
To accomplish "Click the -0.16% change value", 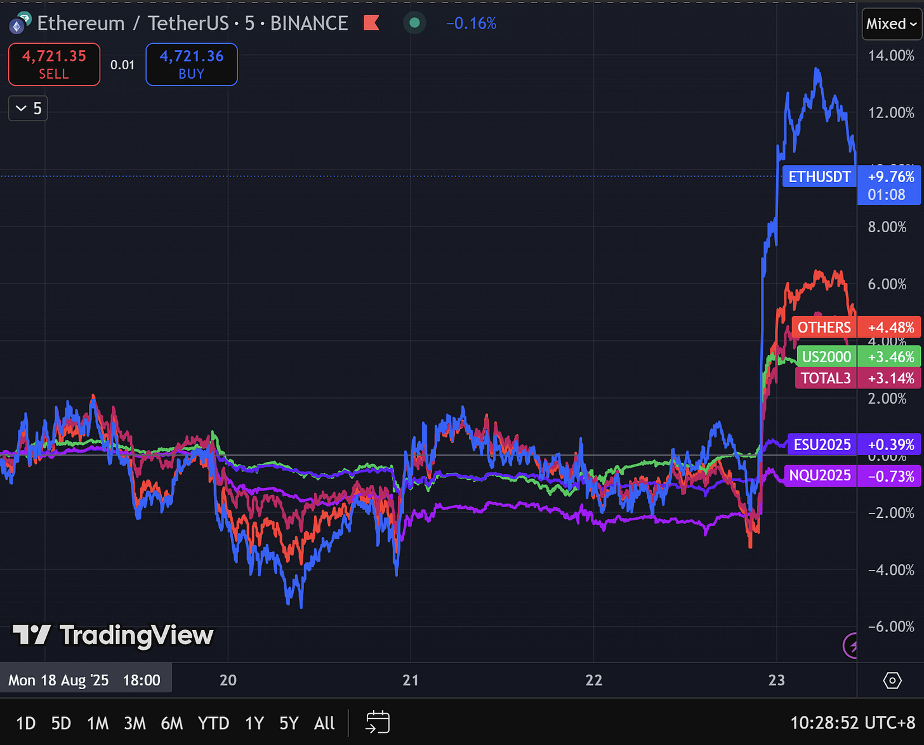I will pyautogui.click(x=471, y=23).
